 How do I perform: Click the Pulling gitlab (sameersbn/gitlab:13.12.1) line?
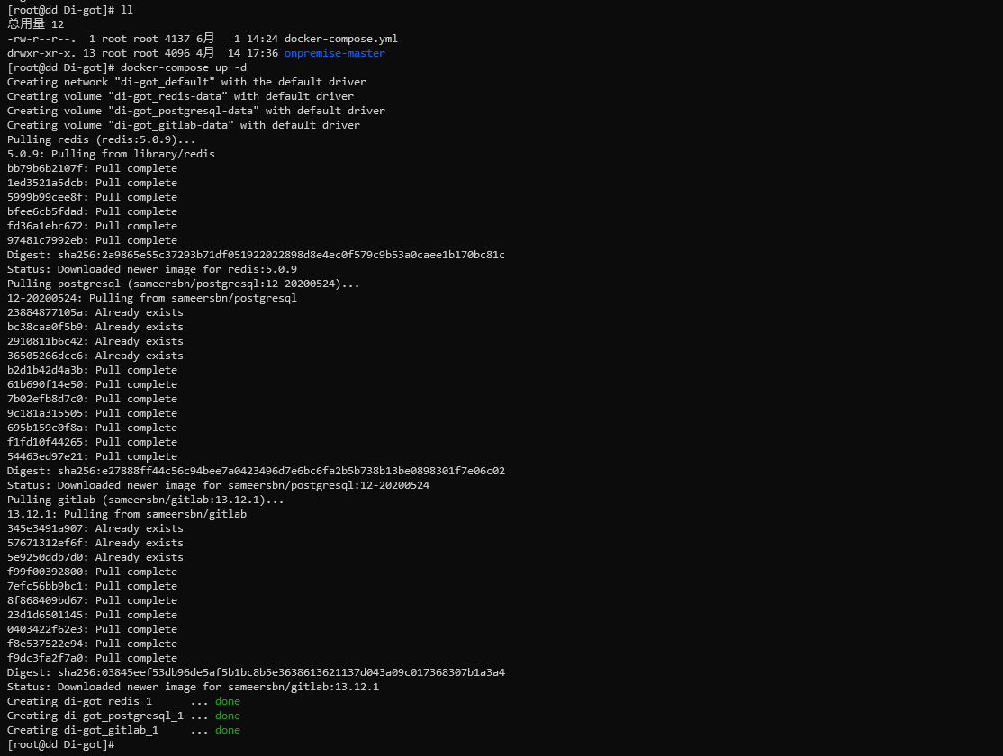(x=146, y=499)
